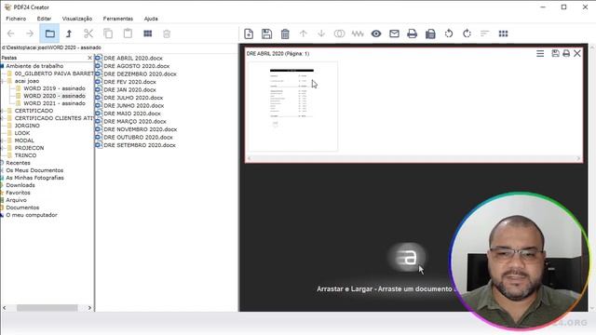Move document up arrow
596x335 pixels.
(303, 33)
